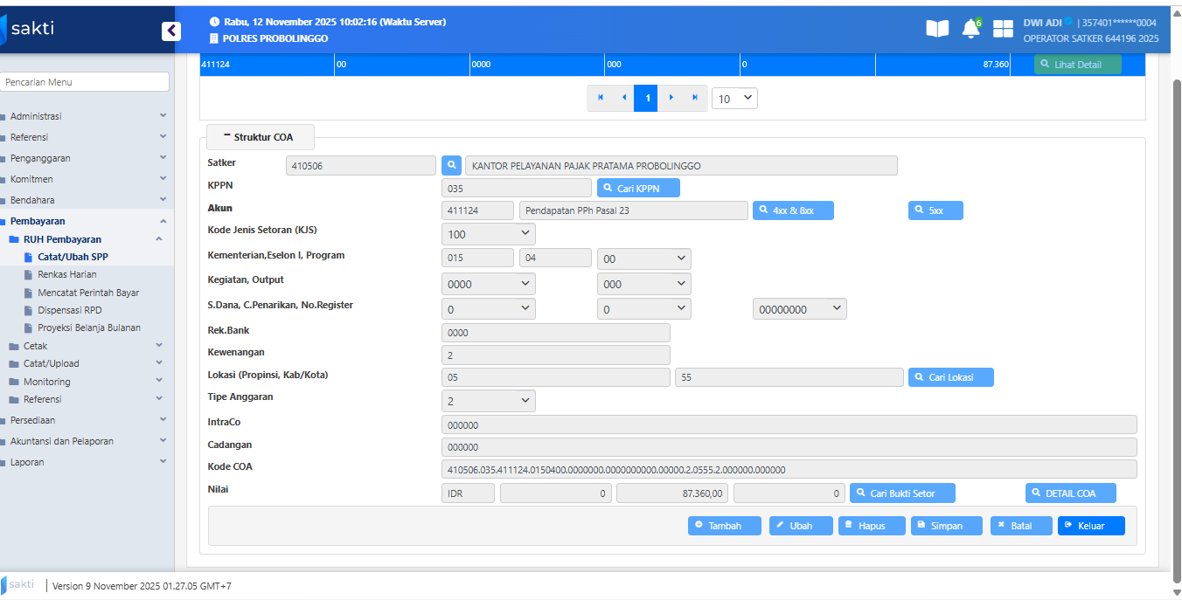Open the rows per page dropdown
Viewport: 1182px width, 600px height.
[x=734, y=99]
